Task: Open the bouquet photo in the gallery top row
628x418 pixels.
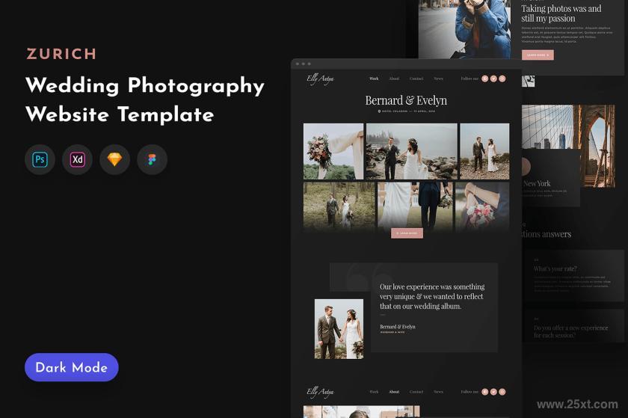Action: click(333, 151)
